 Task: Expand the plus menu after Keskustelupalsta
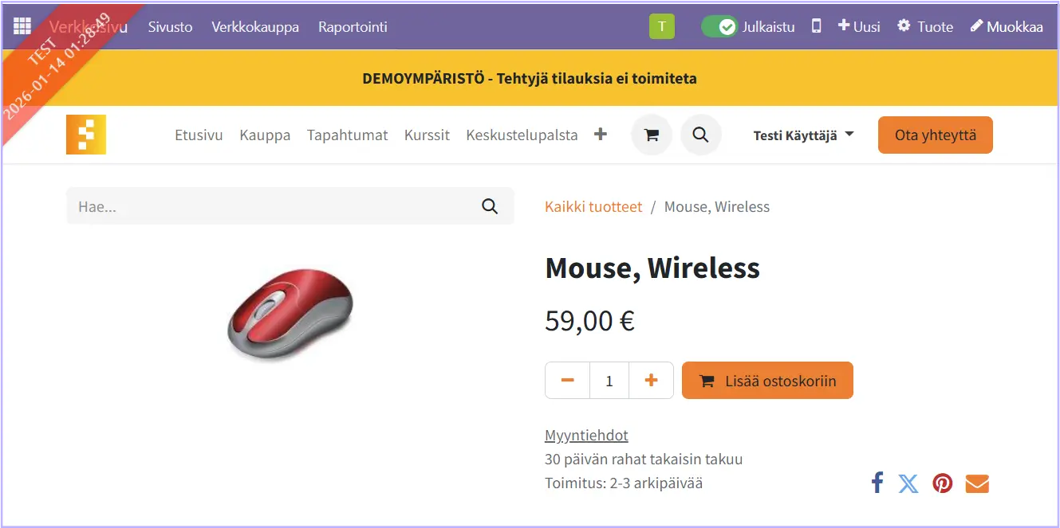click(601, 135)
